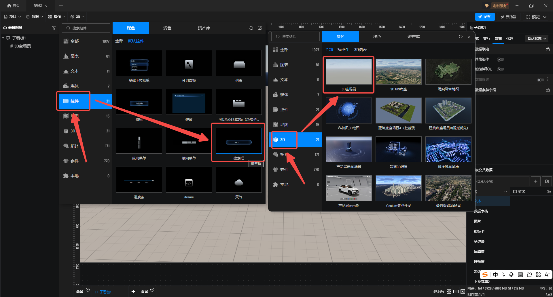Screen dimensions: 553x297
Task: Expand the 项目 menu dropdown
Action: point(13,17)
